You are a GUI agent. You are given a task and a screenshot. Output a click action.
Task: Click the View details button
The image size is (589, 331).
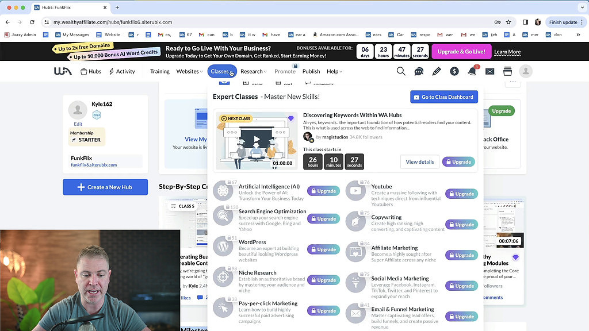(x=419, y=162)
